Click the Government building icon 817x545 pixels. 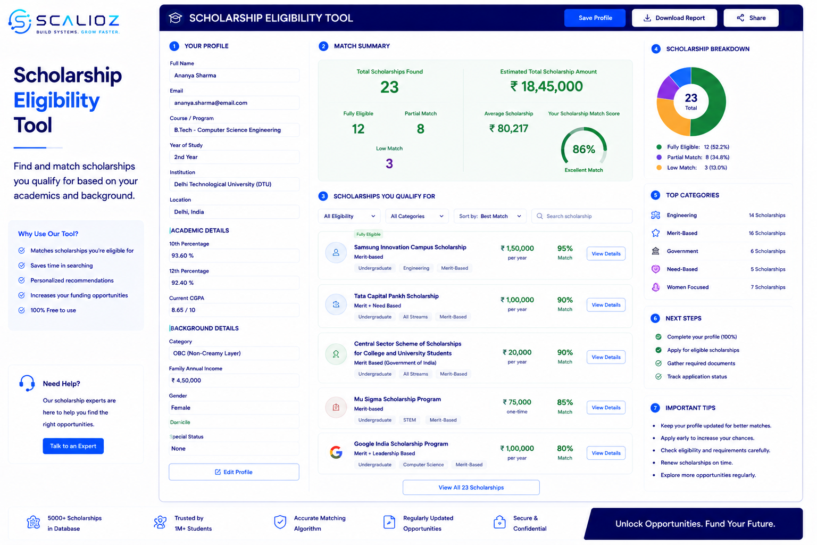click(656, 251)
